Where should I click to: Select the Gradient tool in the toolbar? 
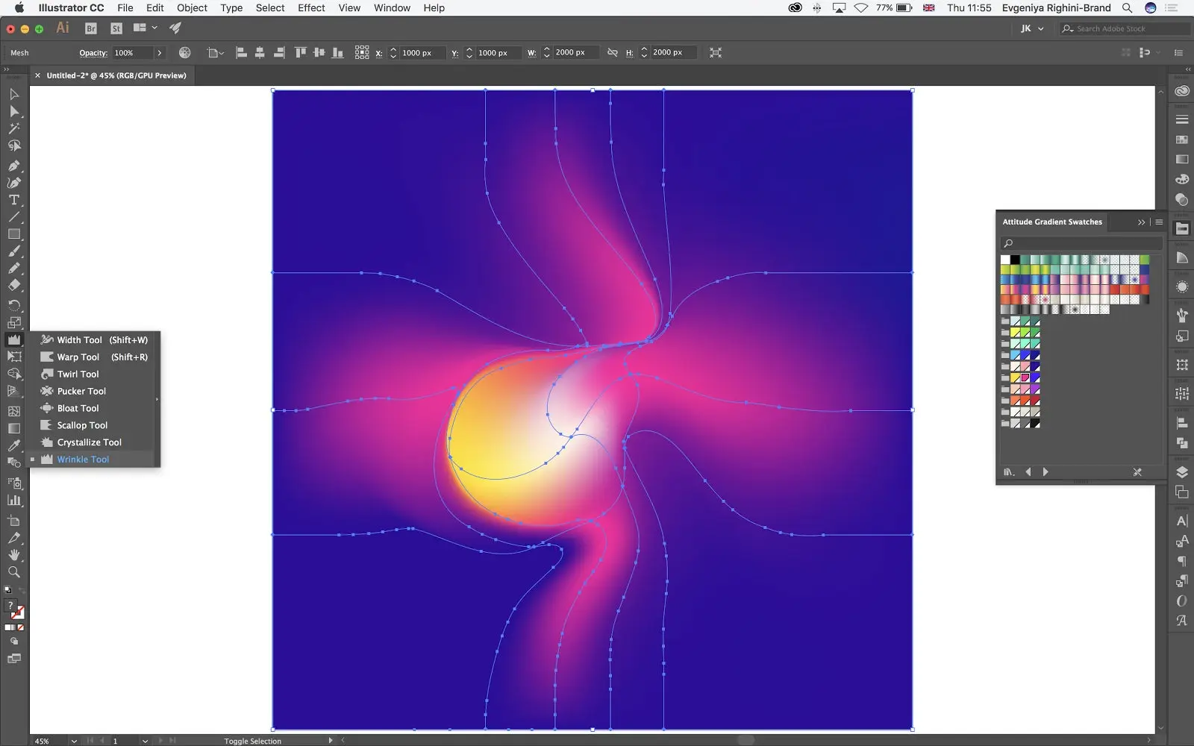tap(13, 428)
